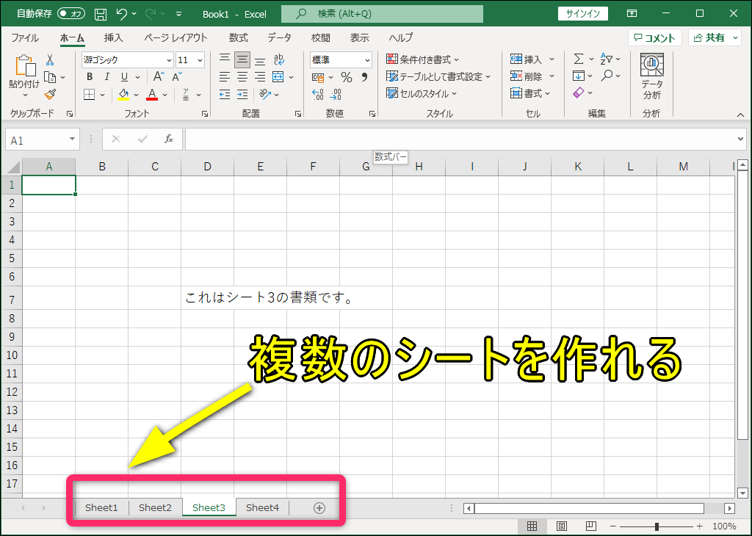Toggle Top Align for cells
Screen dimensions: 752x536
pos(225,59)
